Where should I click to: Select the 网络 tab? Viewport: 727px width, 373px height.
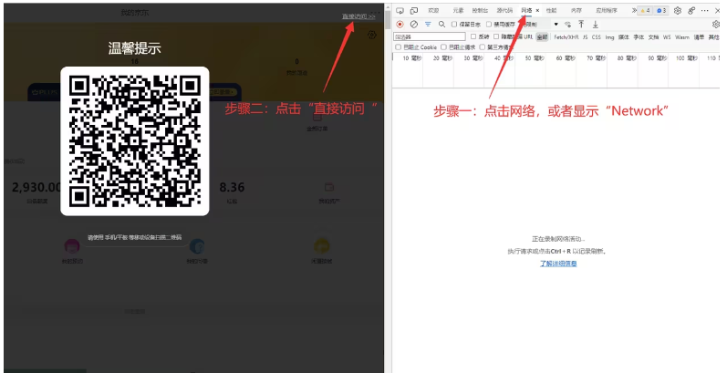pos(526,11)
